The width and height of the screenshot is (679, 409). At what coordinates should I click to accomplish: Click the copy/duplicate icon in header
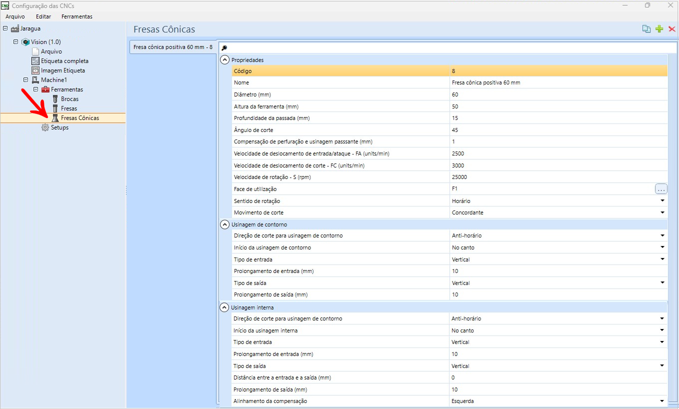point(646,29)
